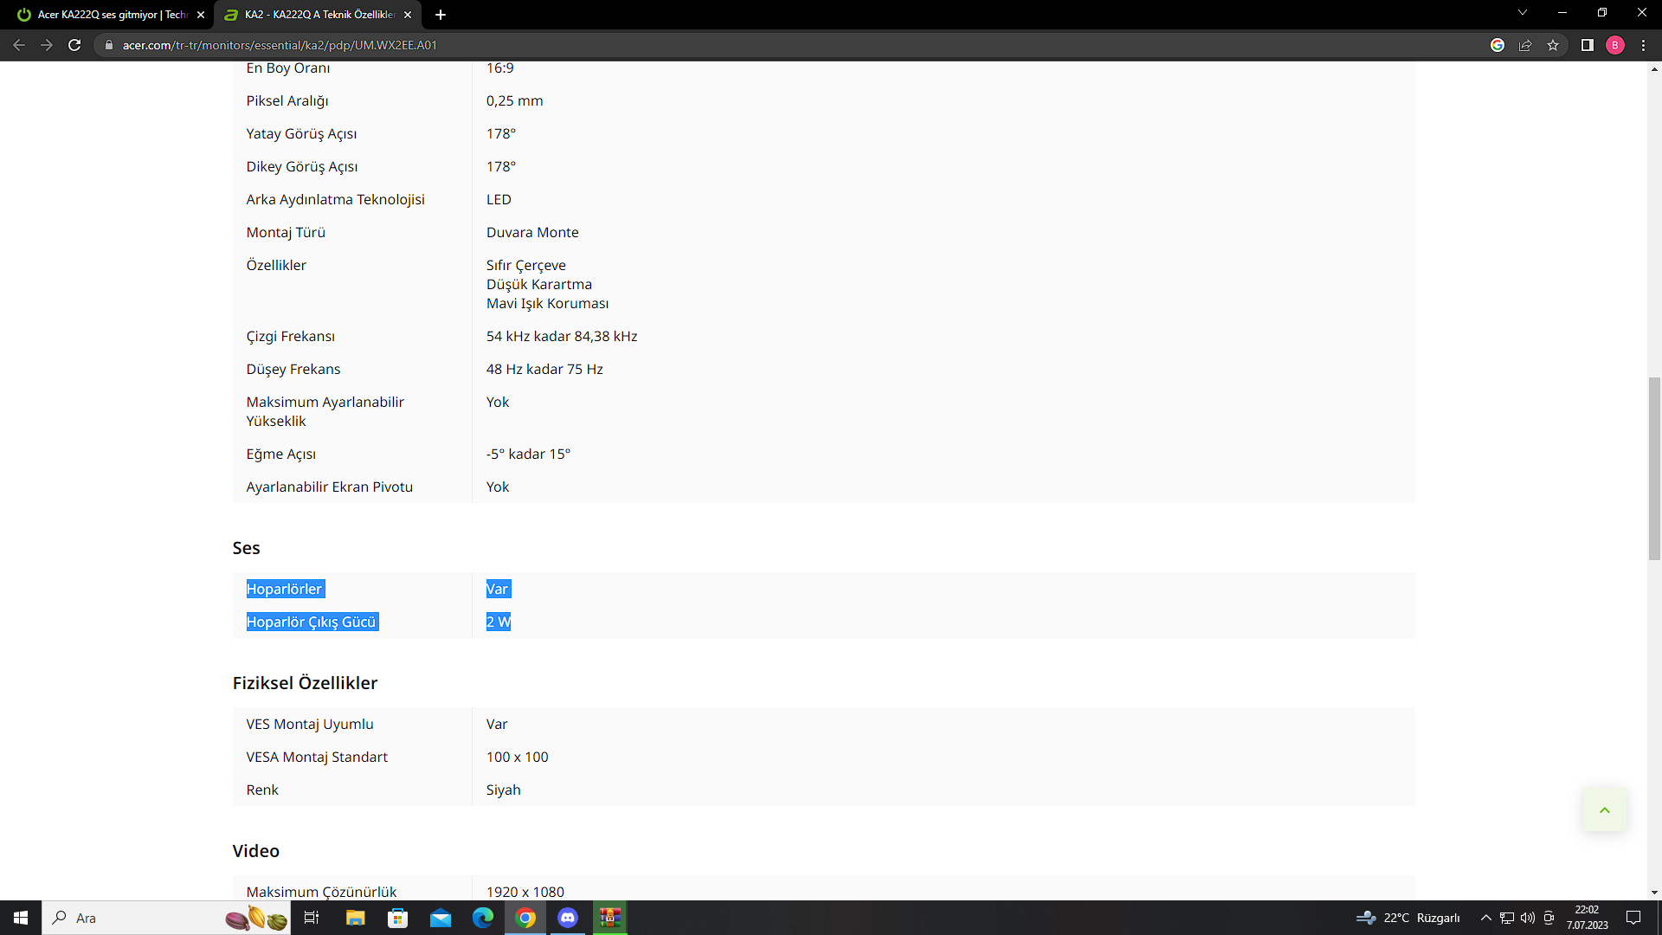
Task: Open the profile avatar button
Action: tap(1614, 45)
